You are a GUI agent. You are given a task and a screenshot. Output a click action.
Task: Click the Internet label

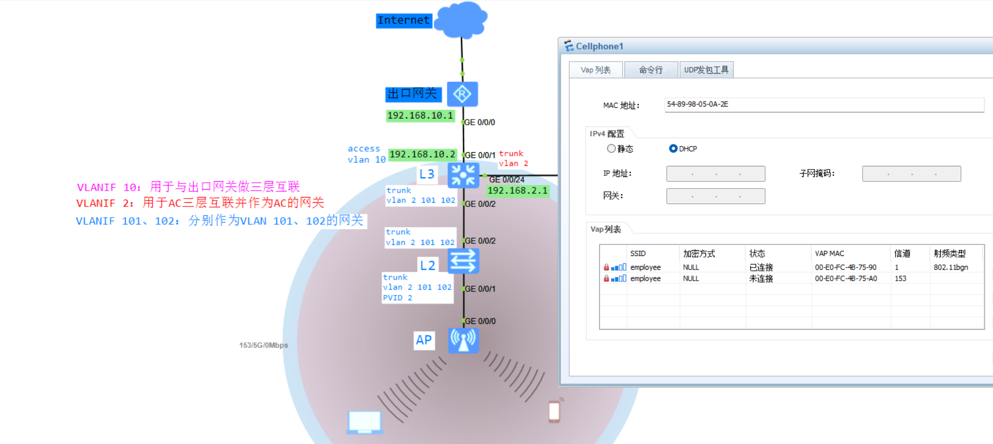[x=404, y=21]
